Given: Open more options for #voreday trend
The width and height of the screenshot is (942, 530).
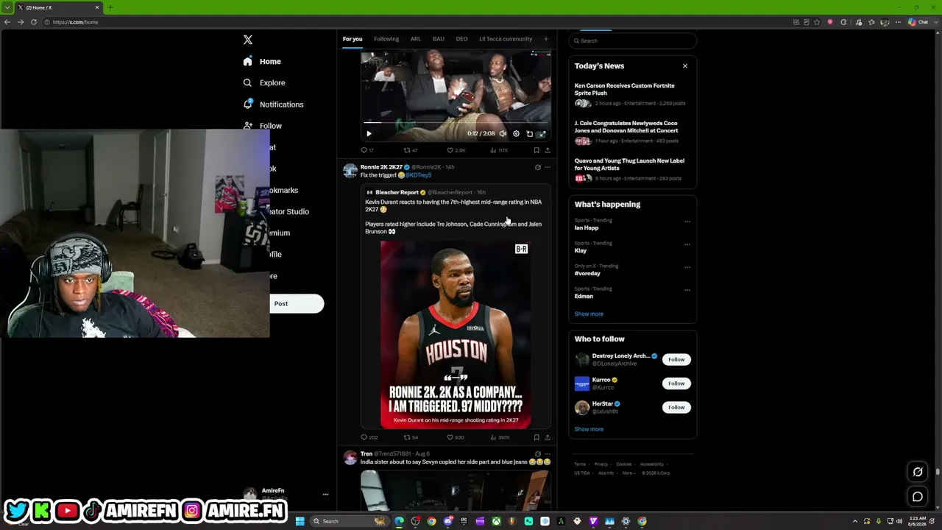Looking at the screenshot, I should tap(687, 267).
